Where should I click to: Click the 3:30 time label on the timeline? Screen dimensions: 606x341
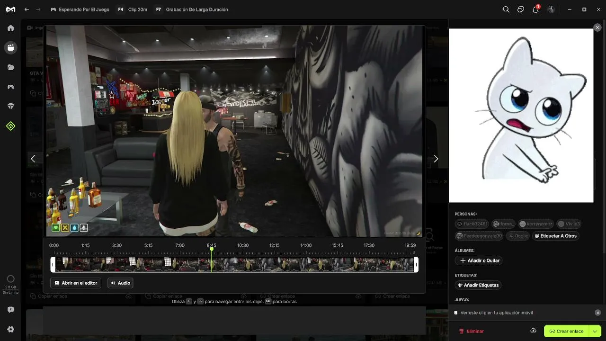coord(117,245)
